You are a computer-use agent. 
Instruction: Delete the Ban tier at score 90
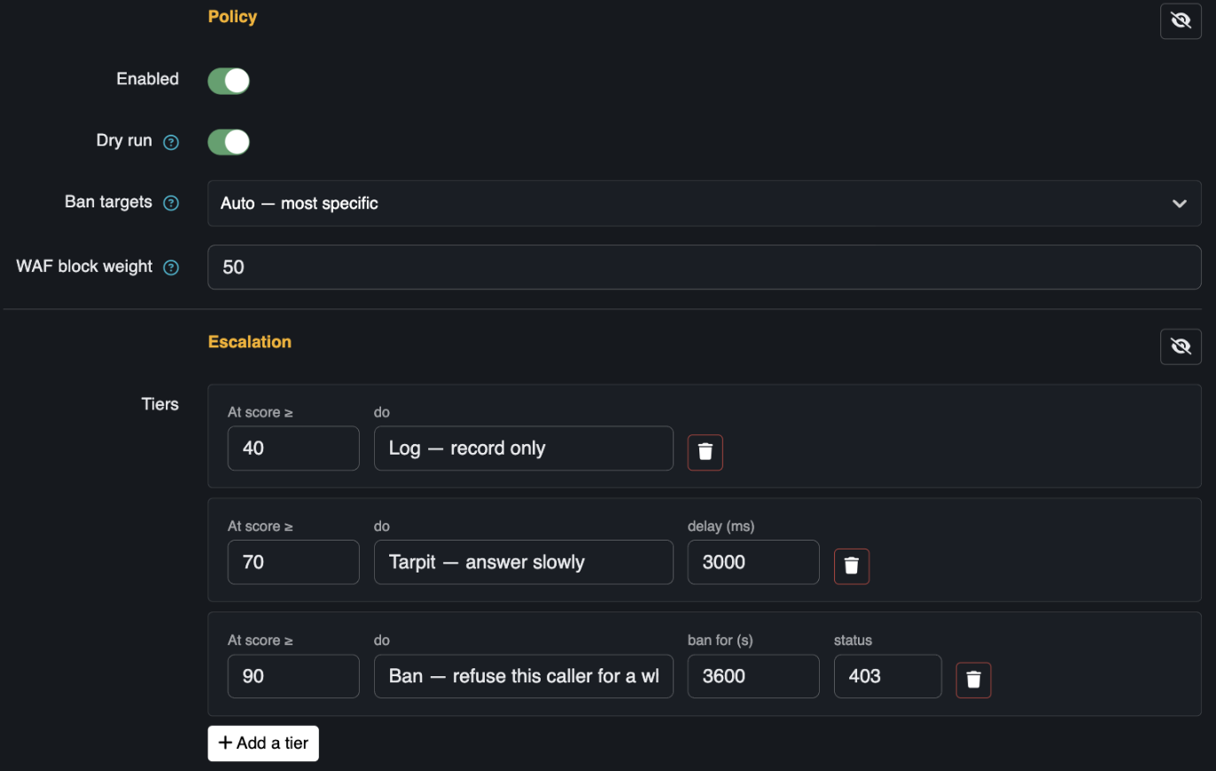(973, 680)
